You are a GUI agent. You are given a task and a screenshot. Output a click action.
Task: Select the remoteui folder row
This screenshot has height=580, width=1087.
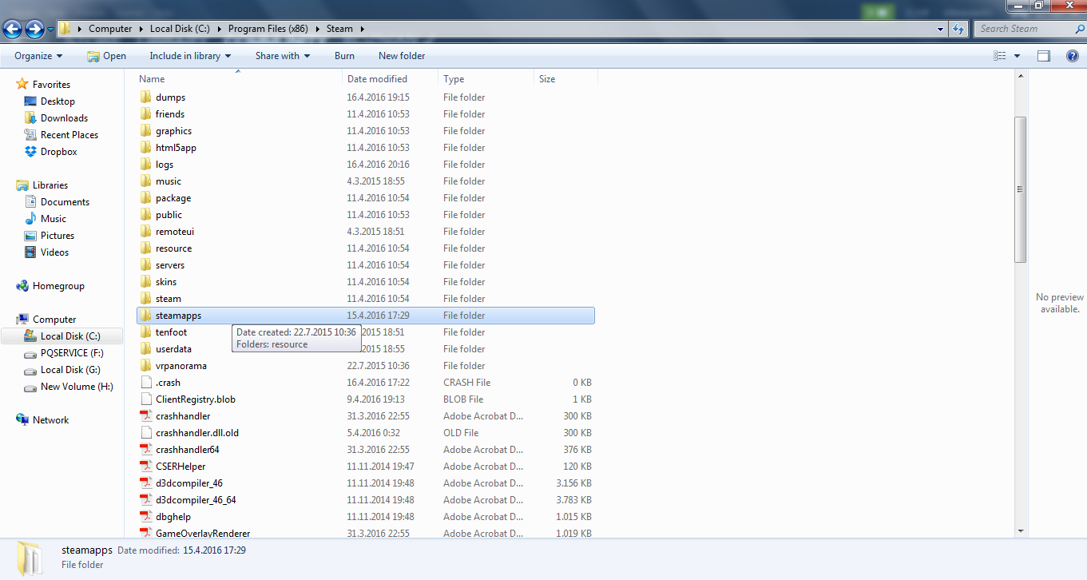pos(365,232)
